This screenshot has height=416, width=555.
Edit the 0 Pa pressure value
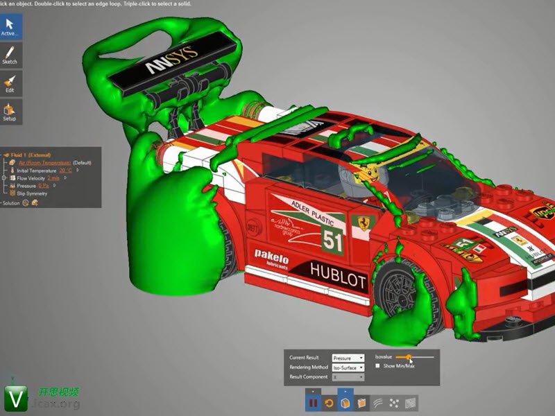[x=44, y=186]
